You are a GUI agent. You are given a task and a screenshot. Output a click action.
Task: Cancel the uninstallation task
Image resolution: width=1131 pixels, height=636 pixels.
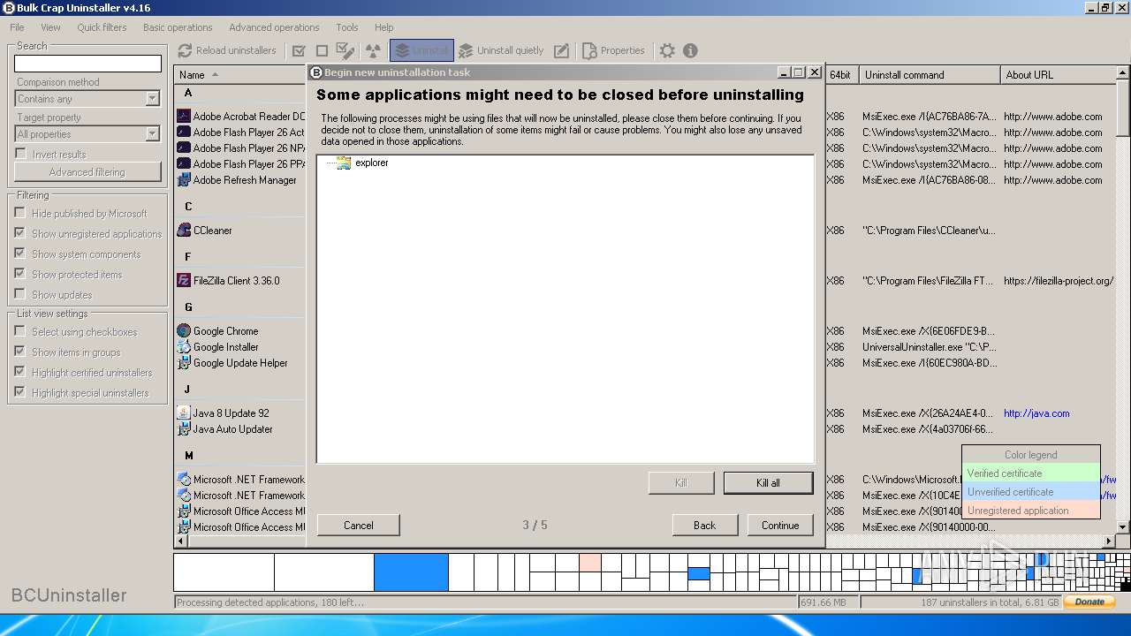pyautogui.click(x=358, y=525)
